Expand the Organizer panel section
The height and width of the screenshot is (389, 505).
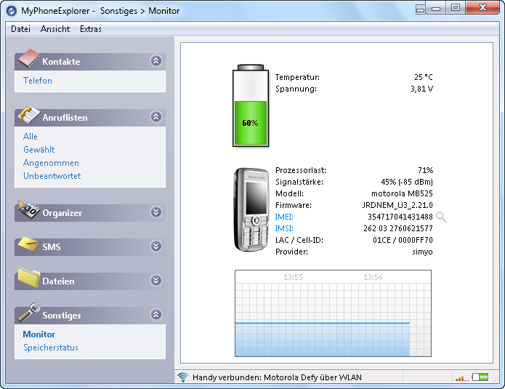pos(155,212)
